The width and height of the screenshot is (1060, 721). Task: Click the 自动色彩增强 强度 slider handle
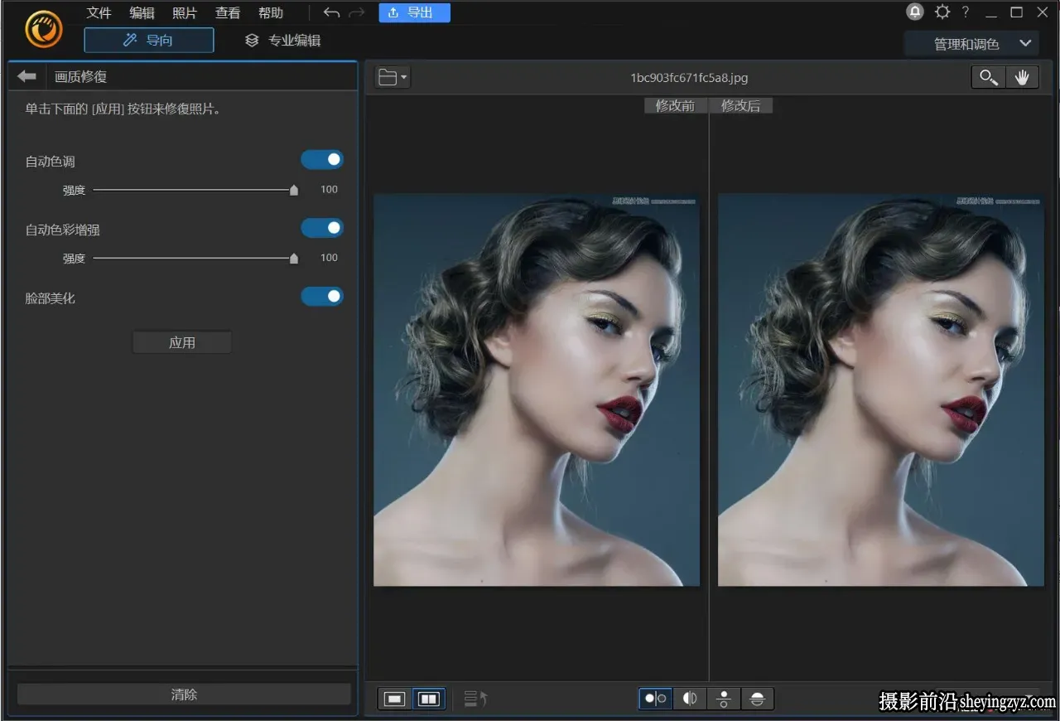coord(294,258)
